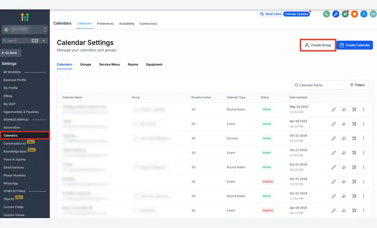Click the green phone dialer icon

tap(326, 14)
